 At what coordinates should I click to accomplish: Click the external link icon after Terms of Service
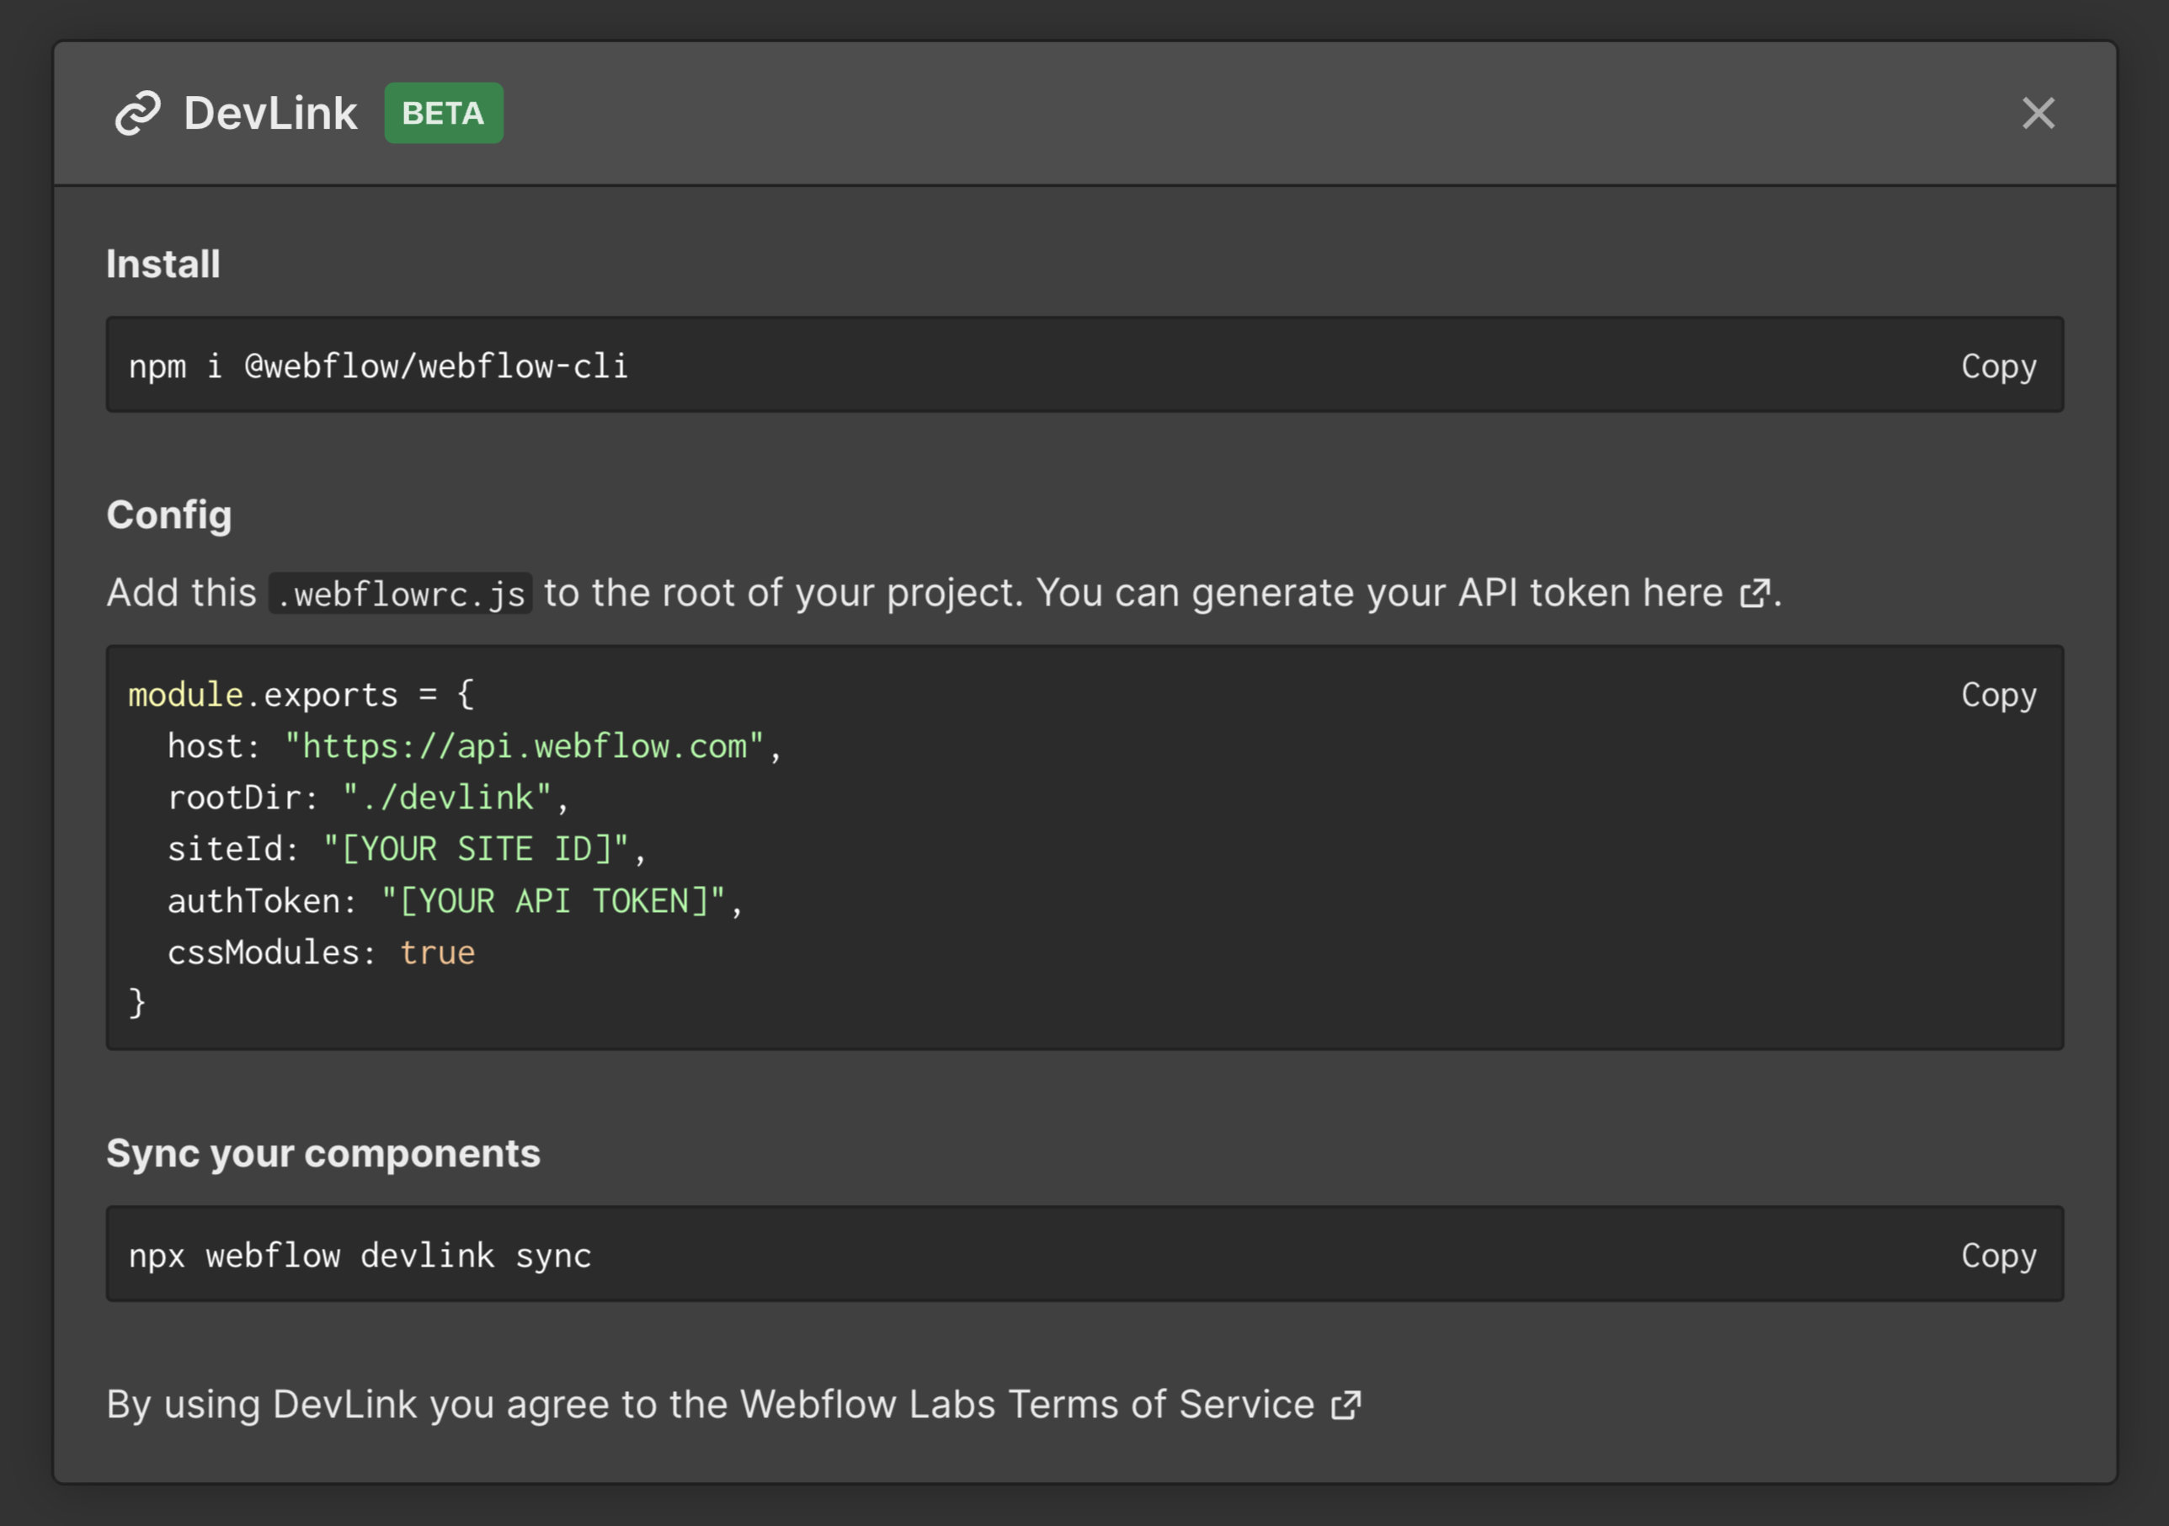pyautogui.click(x=1346, y=1405)
